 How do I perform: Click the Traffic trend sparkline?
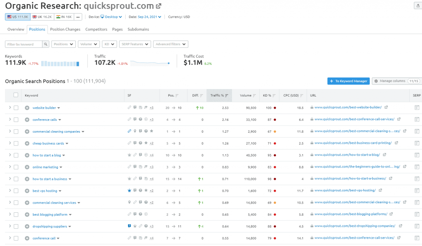tap(150, 63)
